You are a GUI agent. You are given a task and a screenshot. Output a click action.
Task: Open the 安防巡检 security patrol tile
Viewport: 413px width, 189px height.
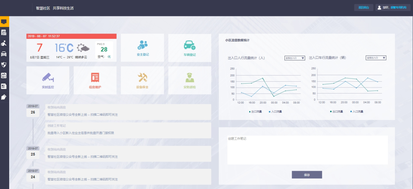pos(189,80)
